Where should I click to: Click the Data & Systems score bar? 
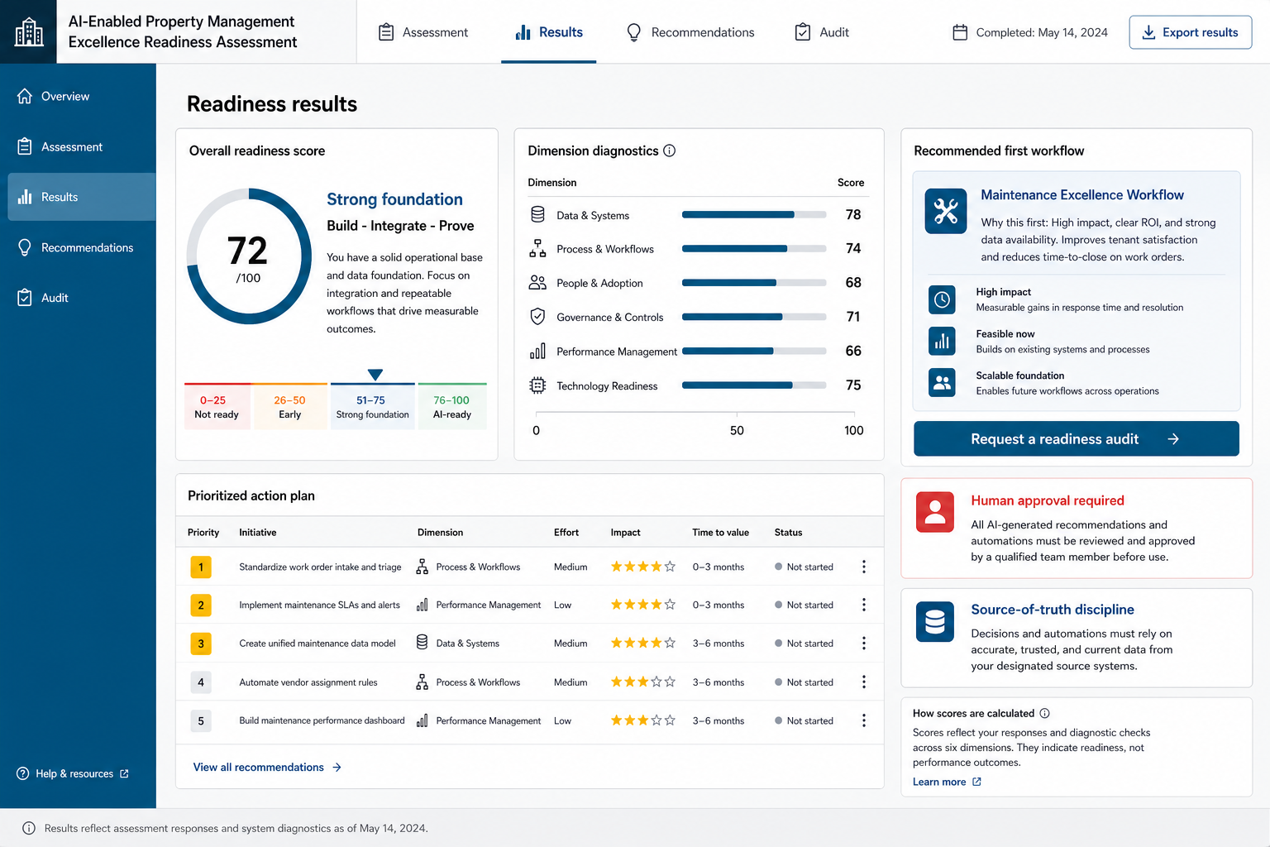pos(754,214)
